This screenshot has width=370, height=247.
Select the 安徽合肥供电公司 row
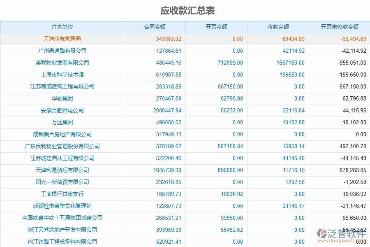(x=62, y=110)
